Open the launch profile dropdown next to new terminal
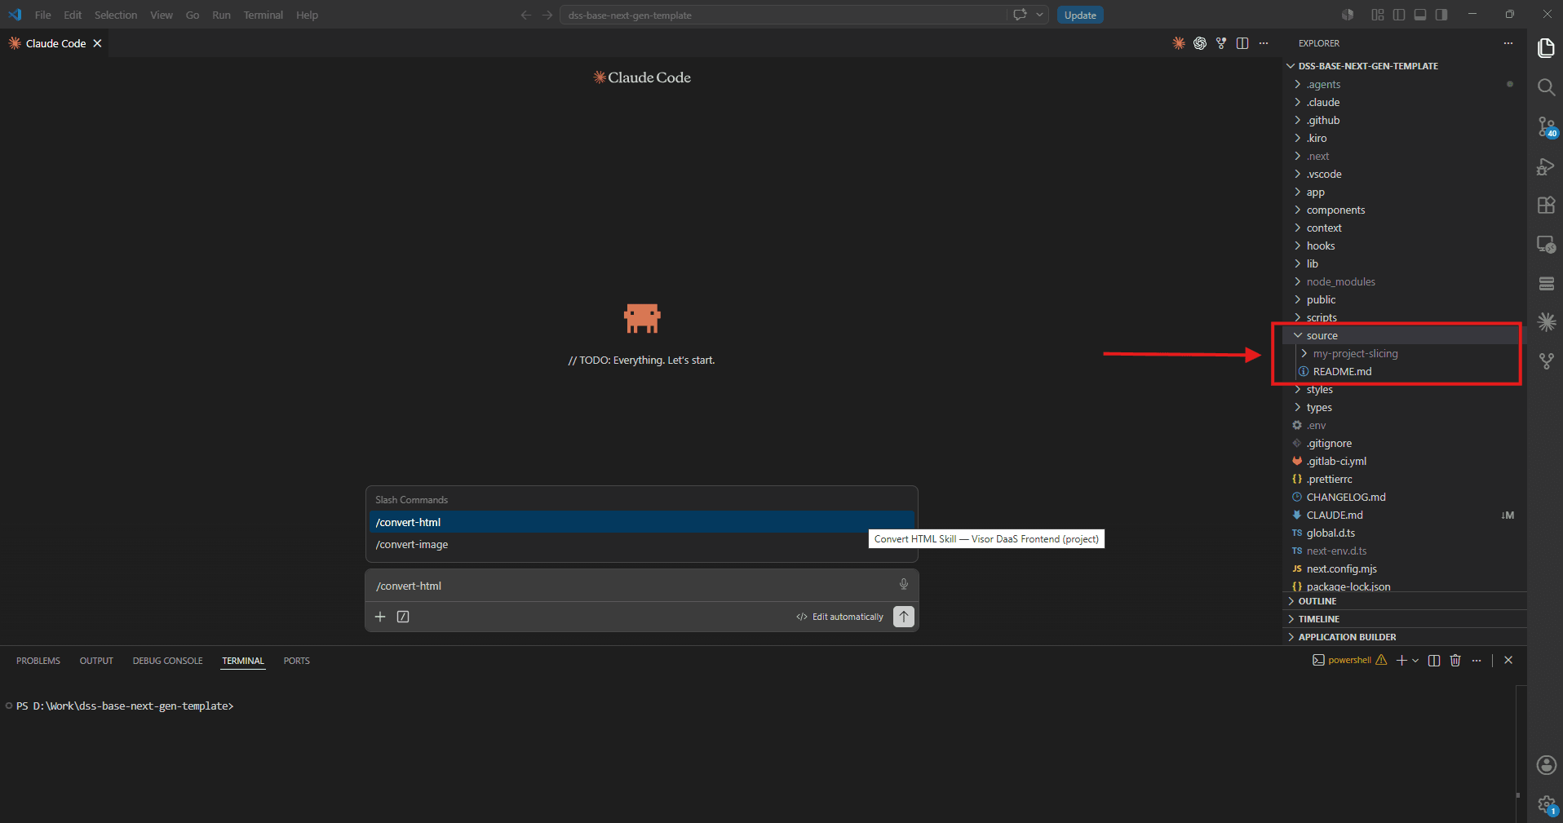Viewport: 1563px width, 823px height. 1415,661
